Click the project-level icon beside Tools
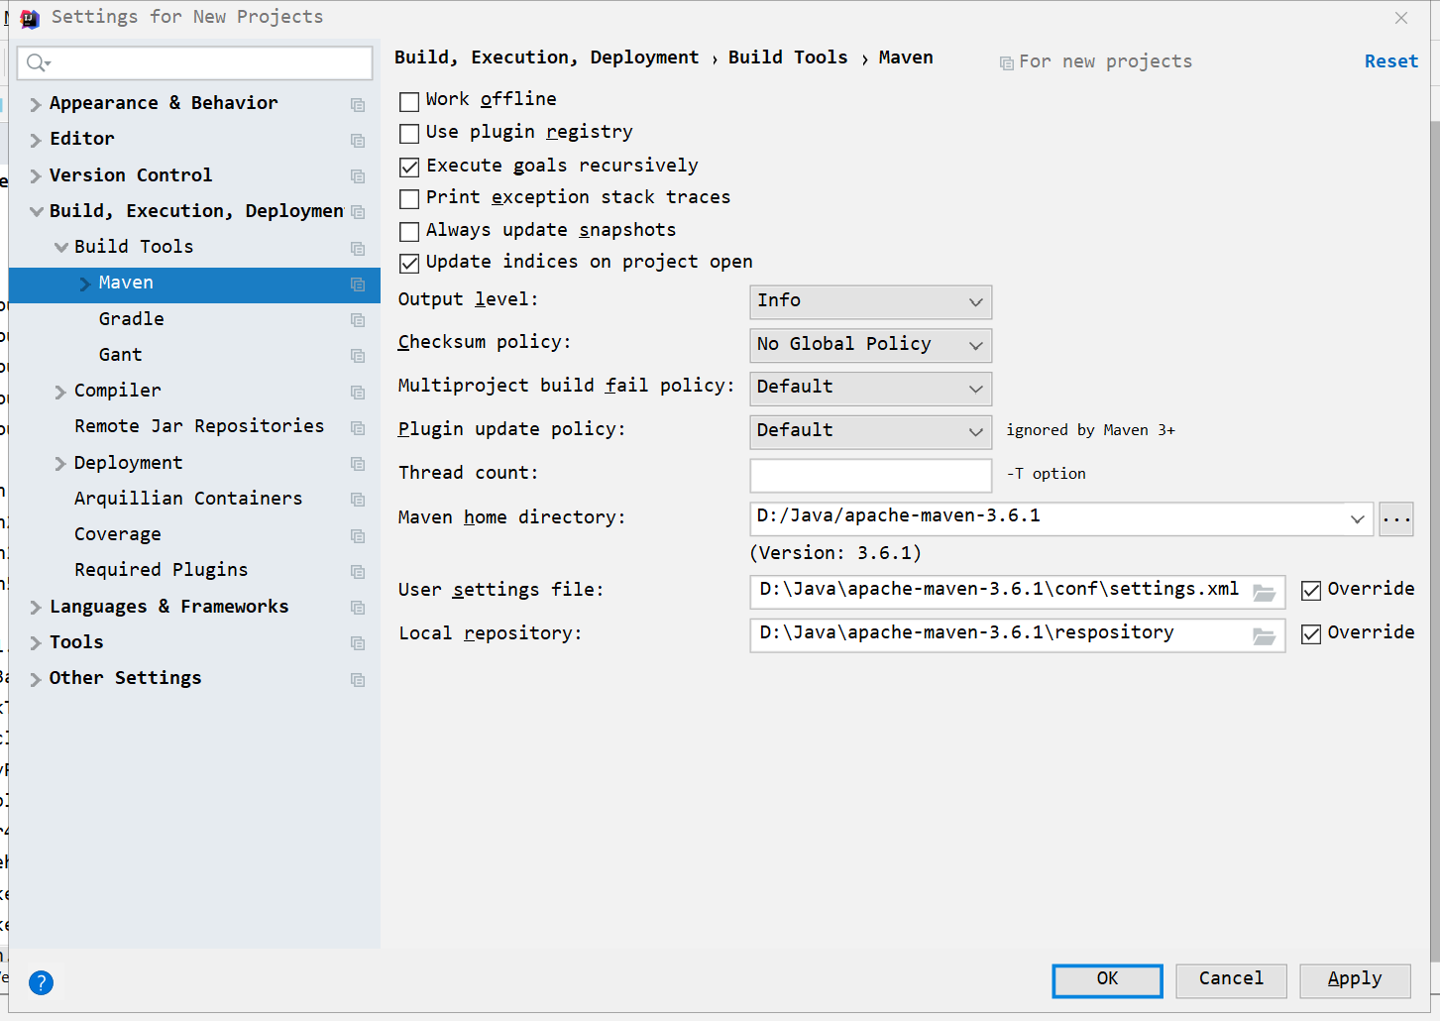This screenshot has width=1440, height=1021. pos(358,643)
